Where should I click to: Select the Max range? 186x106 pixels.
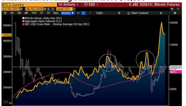click(56, 13)
